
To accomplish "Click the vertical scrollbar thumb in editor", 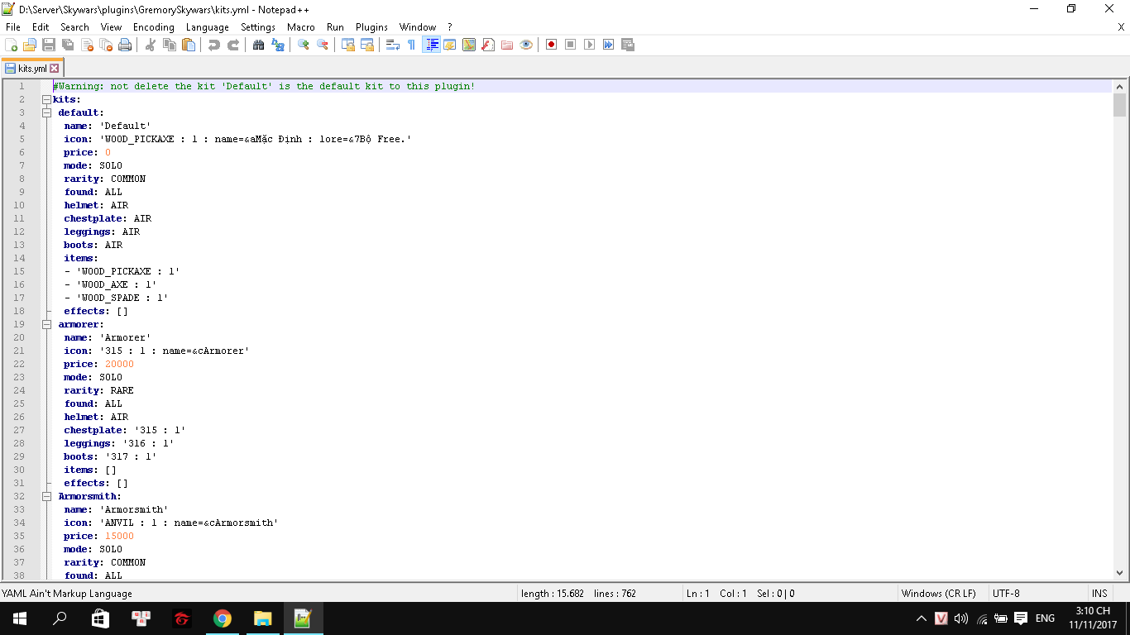I will [1120, 105].
